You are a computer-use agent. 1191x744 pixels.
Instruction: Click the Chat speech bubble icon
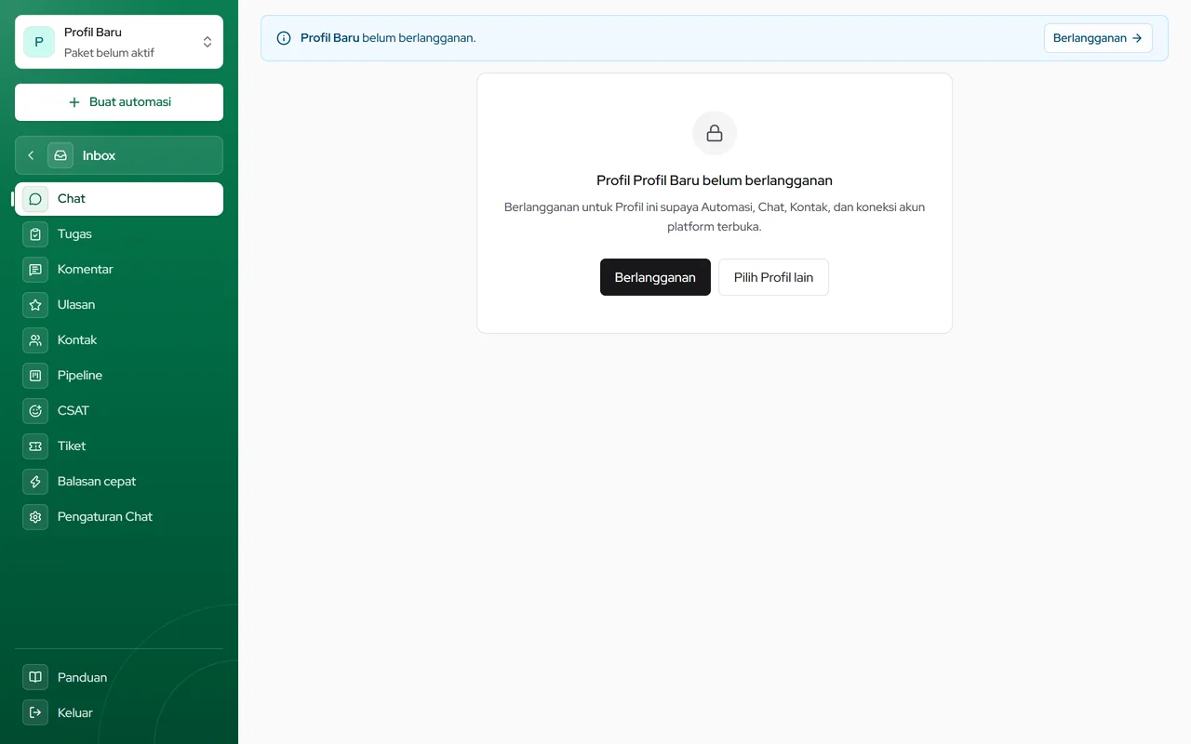coord(35,199)
